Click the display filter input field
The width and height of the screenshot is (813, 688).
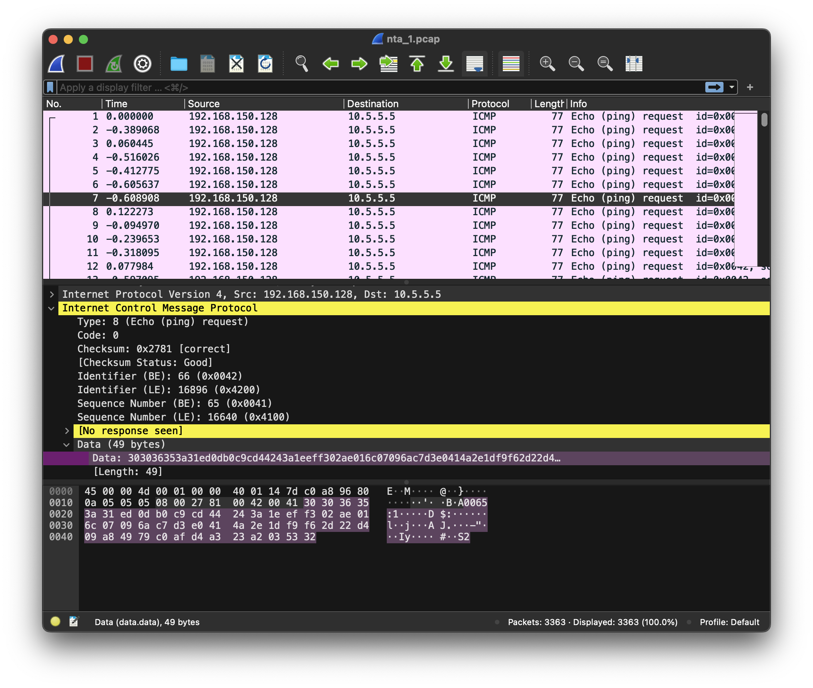coord(381,88)
